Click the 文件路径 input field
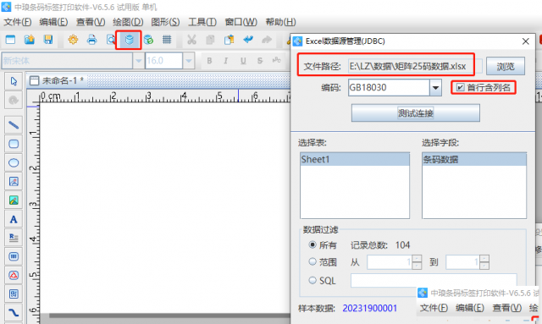 415,66
